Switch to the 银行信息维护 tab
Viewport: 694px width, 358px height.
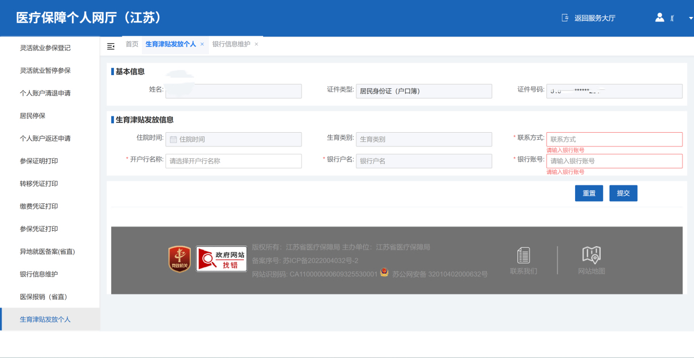click(x=231, y=44)
